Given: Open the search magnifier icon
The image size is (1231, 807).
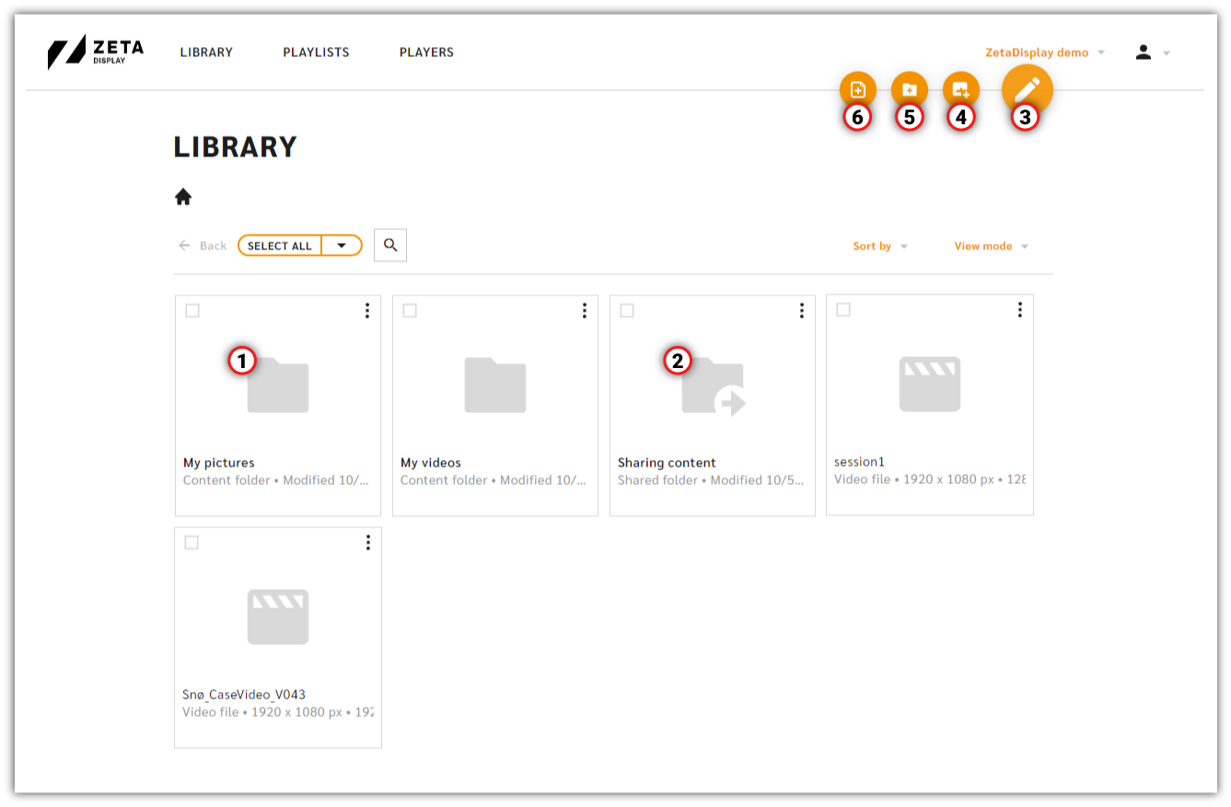Looking at the screenshot, I should coord(389,245).
